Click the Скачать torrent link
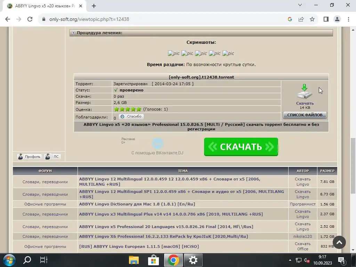The width and height of the screenshot is (356, 267). [305, 103]
